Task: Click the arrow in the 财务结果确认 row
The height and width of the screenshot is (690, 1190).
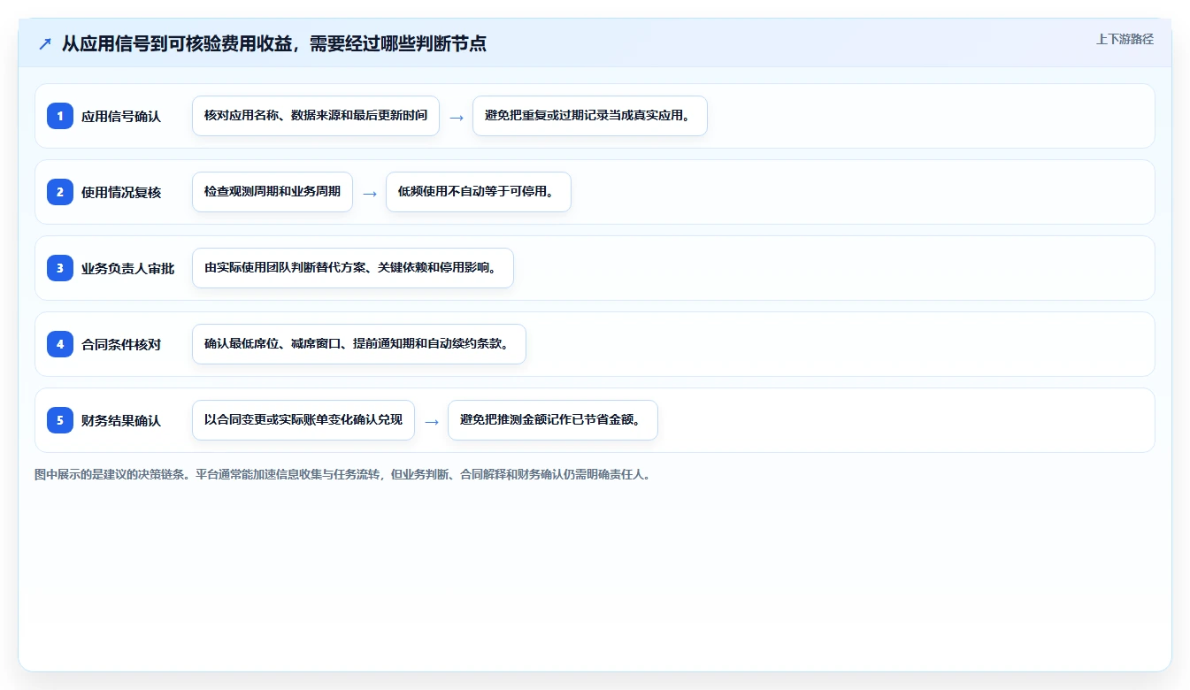Action: coord(432,421)
